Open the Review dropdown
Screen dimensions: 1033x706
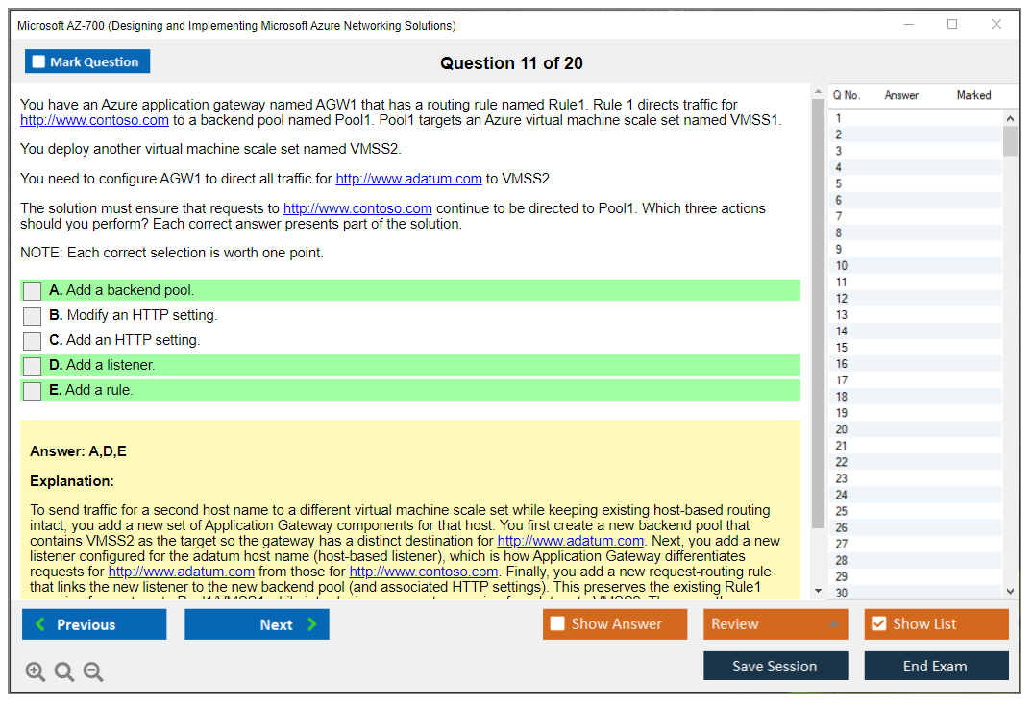(x=775, y=624)
